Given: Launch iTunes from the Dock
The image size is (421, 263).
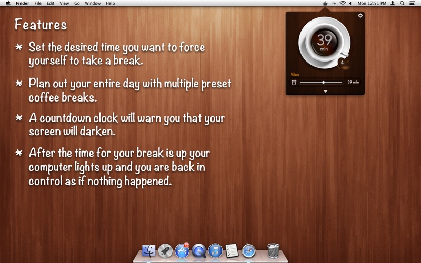Looking at the screenshot, I should tap(215, 251).
